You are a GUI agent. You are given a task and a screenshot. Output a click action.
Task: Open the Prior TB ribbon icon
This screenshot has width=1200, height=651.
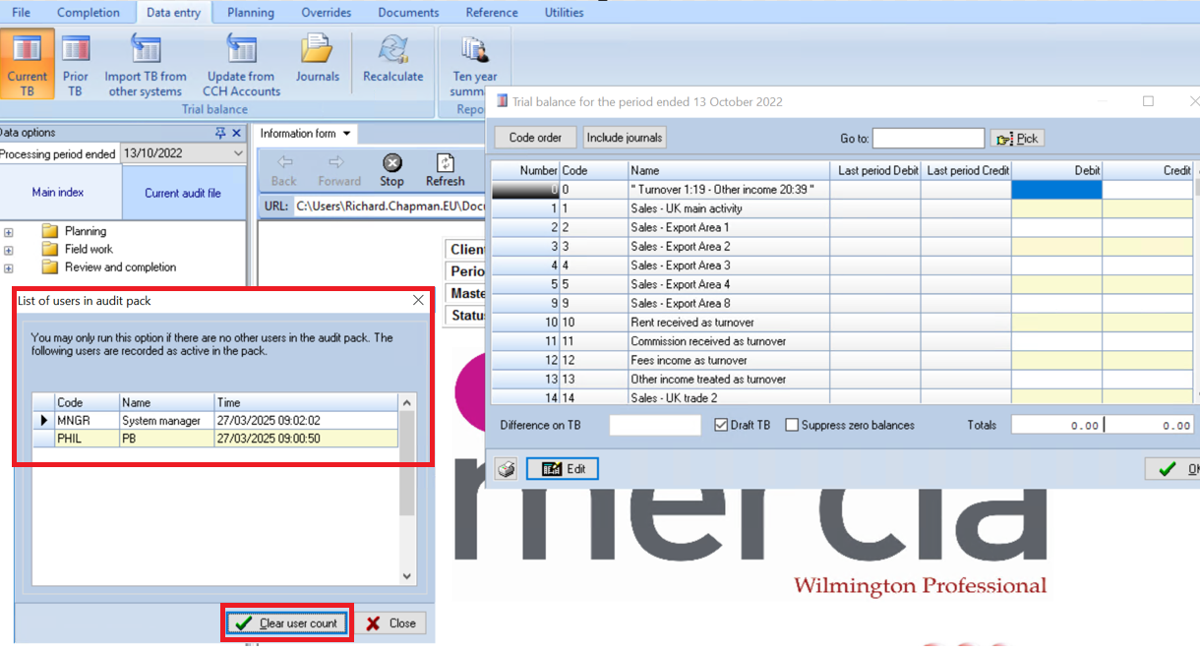pos(75,65)
